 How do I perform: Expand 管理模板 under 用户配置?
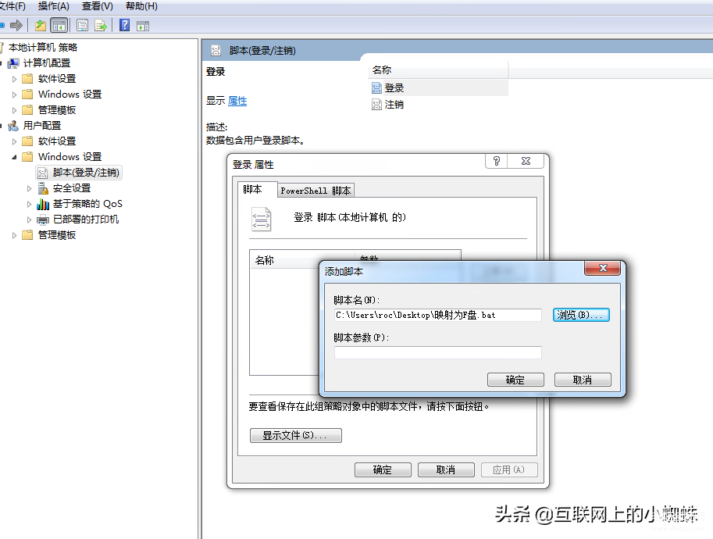tap(14, 235)
